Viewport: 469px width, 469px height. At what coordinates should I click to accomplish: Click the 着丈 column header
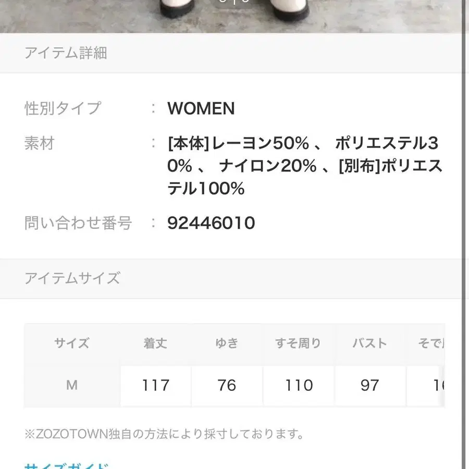(155, 343)
